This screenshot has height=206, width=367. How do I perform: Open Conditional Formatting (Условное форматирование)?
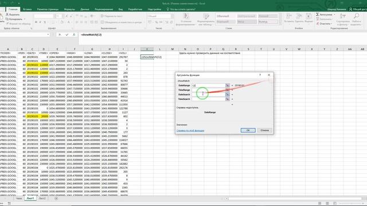[186, 19]
